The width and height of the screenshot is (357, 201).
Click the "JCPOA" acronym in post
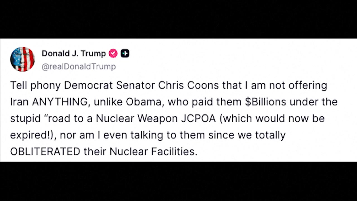click(198, 118)
